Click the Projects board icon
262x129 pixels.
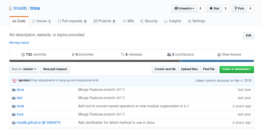pos(95,21)
